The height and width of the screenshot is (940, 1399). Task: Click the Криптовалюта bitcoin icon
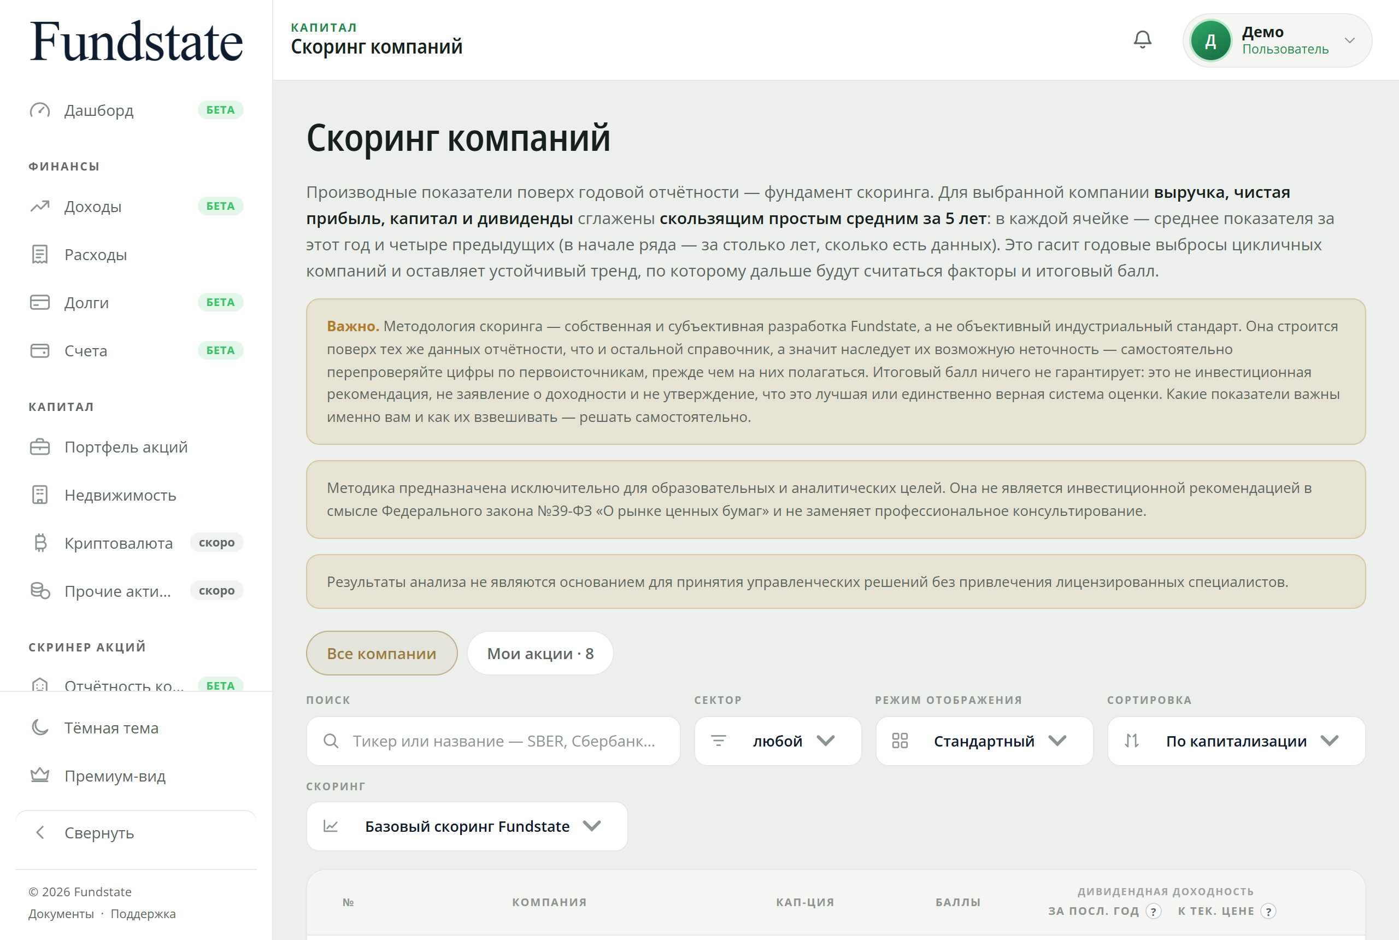coord(39,543)
